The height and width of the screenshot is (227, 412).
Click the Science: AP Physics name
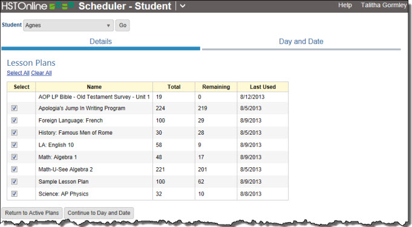64,194
